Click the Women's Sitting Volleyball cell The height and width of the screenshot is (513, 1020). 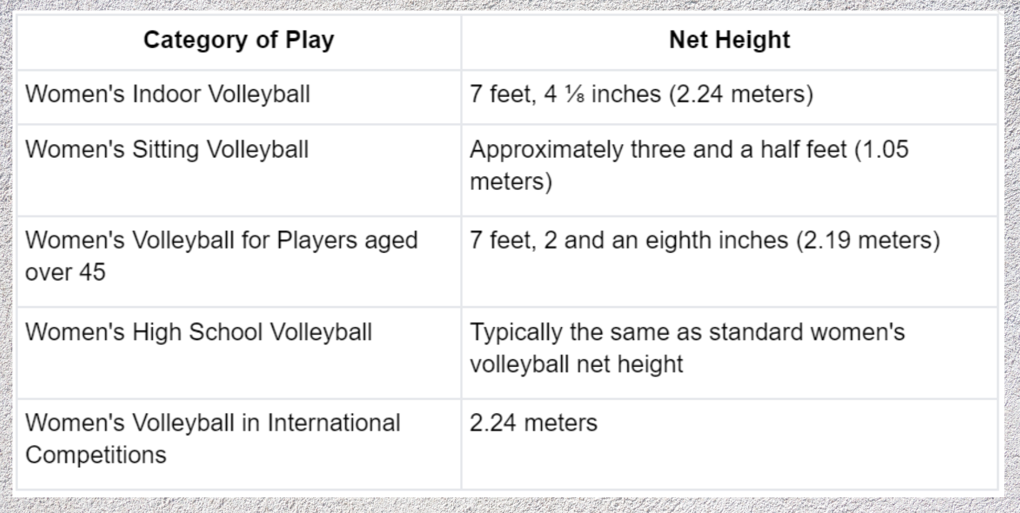pyautogui.click(x=167, y=150)
